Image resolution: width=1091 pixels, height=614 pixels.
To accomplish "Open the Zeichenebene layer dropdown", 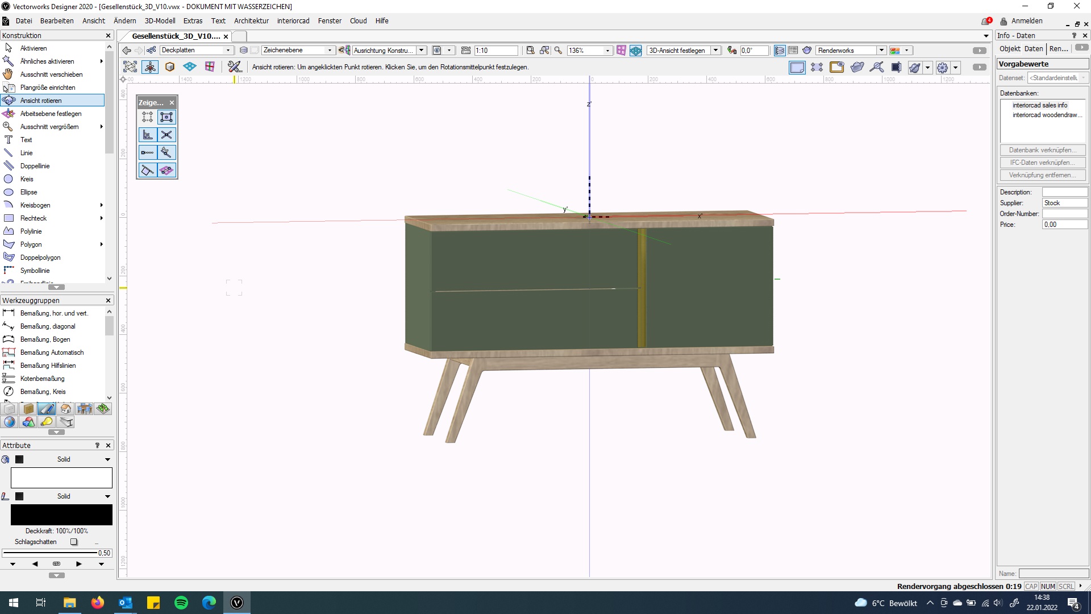I will coord(298,51).
